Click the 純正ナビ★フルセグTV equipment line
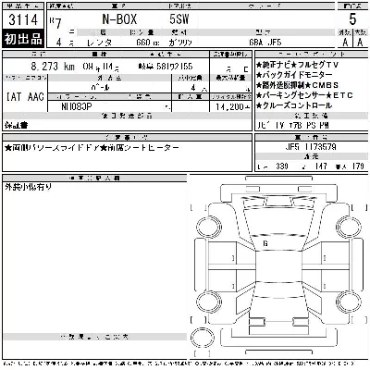 pyautogui.click(x=298, y=65)
